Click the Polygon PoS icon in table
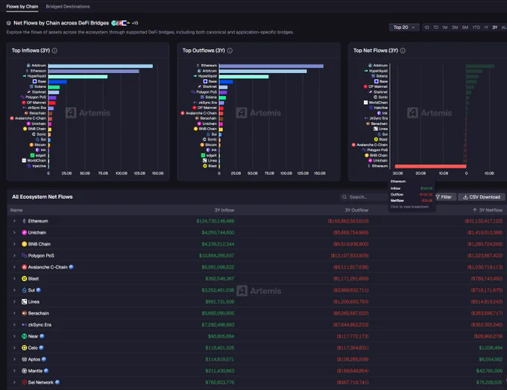Image resolution: width=507 pixels, height=390 pixels. pos(25,256)
